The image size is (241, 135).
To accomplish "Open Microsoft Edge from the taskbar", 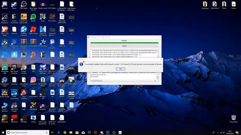I will coord(59,132).
